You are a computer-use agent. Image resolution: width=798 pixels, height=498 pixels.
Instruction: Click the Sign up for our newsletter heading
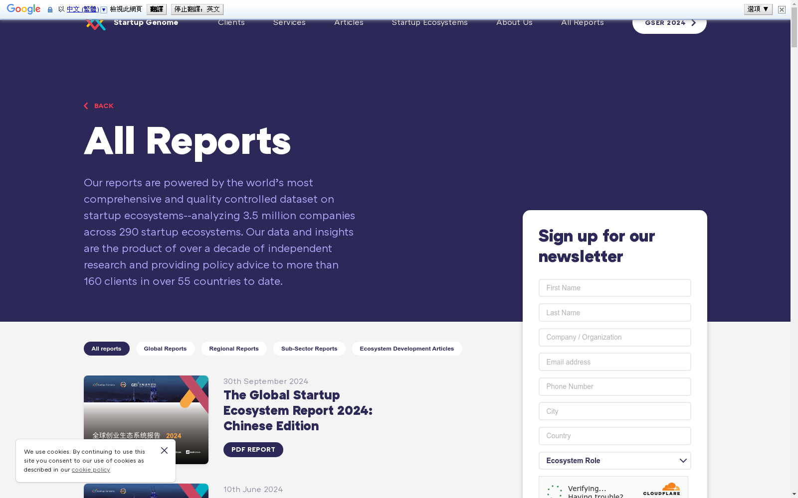pyautogui.click(x=597, y=246)
